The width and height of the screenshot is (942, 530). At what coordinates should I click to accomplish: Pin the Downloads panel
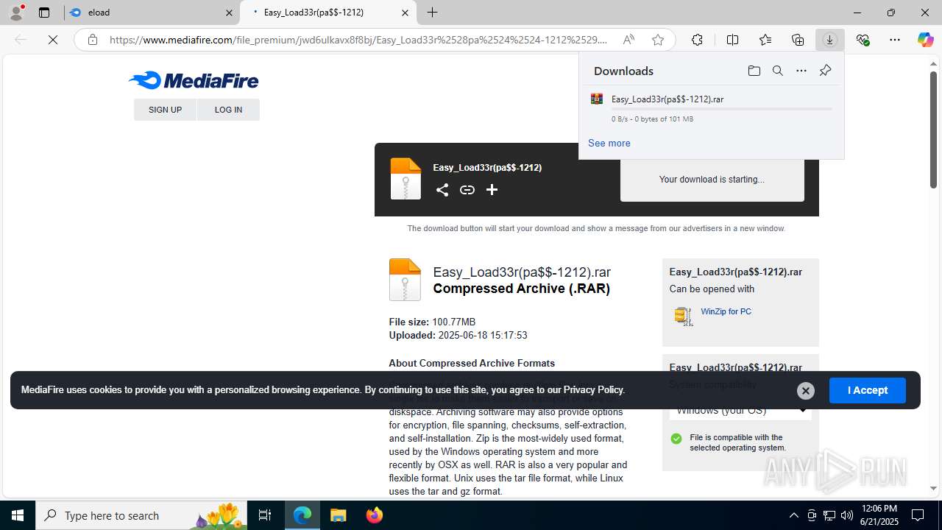tap(825, 71)
